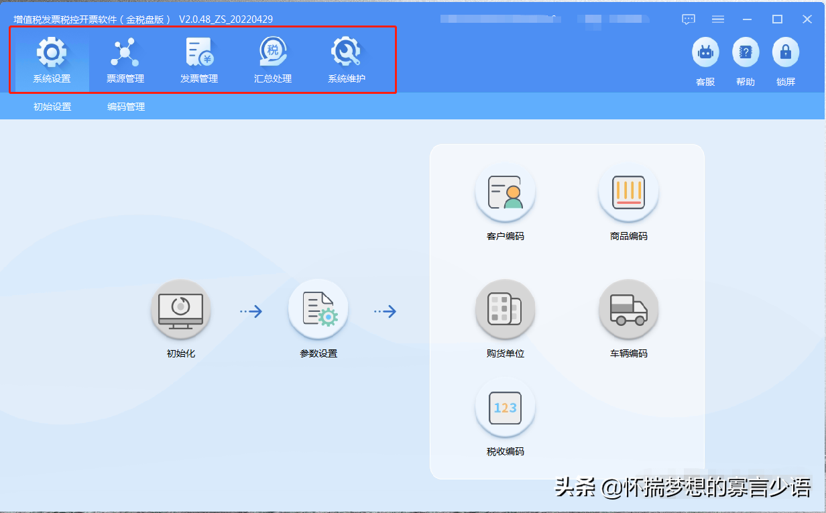Open 客服 robot support icon

[x=705, y=52]
